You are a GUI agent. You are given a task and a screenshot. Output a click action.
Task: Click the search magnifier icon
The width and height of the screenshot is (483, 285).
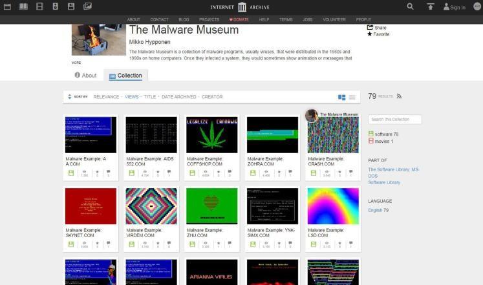pos(410,7)
